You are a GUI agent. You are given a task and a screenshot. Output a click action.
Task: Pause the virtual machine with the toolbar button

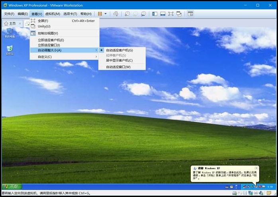(x=100, y=14)
